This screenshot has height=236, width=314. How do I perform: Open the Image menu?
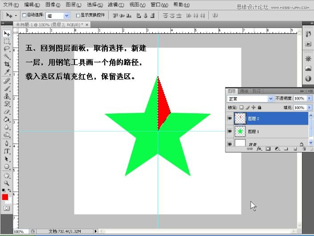click(53, 4)
